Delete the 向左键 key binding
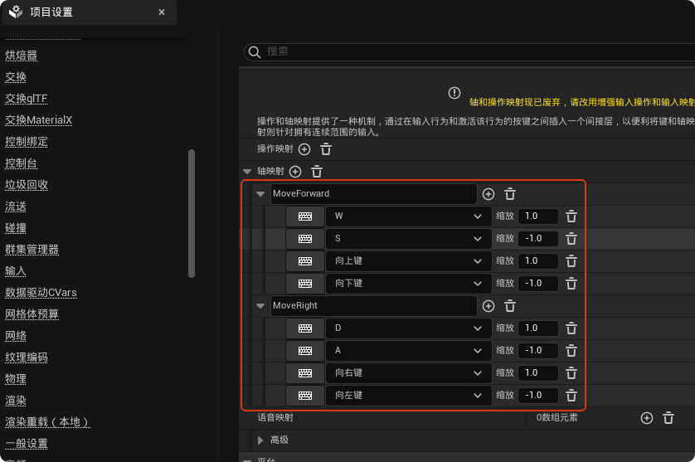Viewport: 695px width, 462px height. [x=571, y=396]
